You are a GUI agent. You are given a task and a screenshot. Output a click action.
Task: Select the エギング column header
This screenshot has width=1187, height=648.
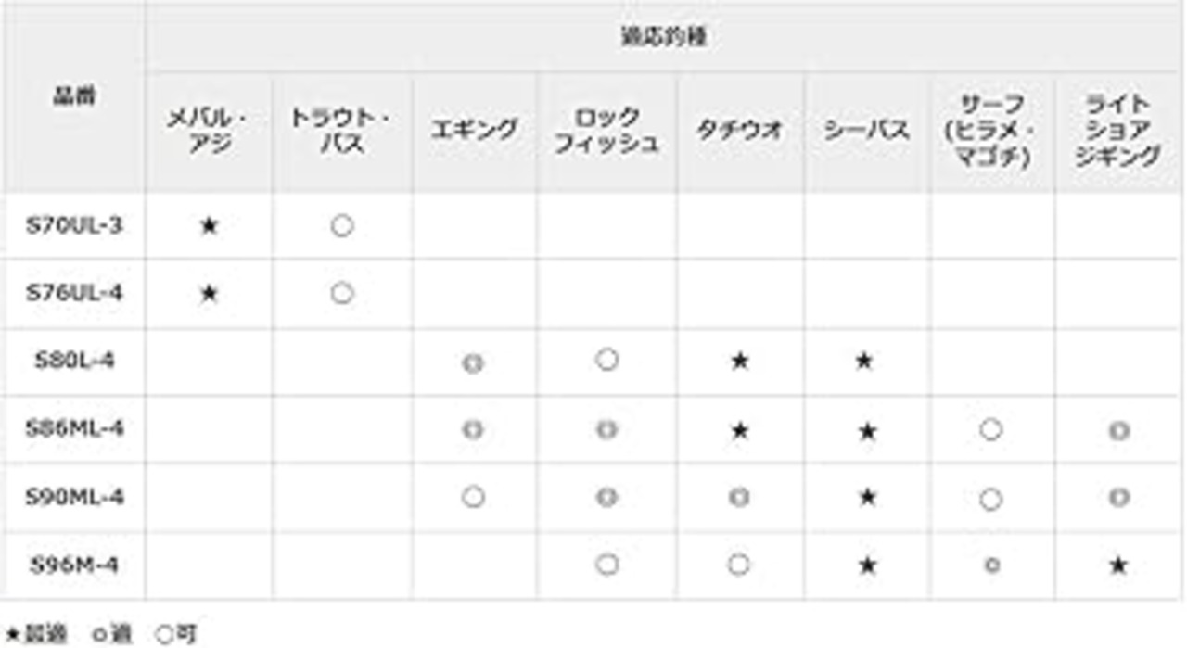(473, 131)
